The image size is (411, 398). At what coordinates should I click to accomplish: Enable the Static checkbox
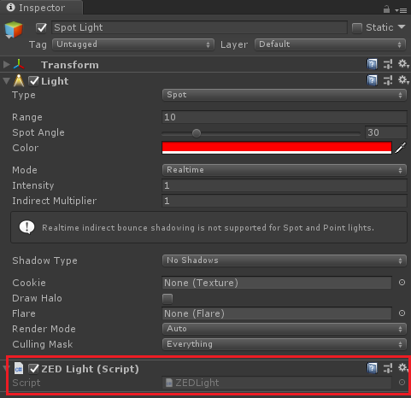pyautogui.click(x=357, y=28)
